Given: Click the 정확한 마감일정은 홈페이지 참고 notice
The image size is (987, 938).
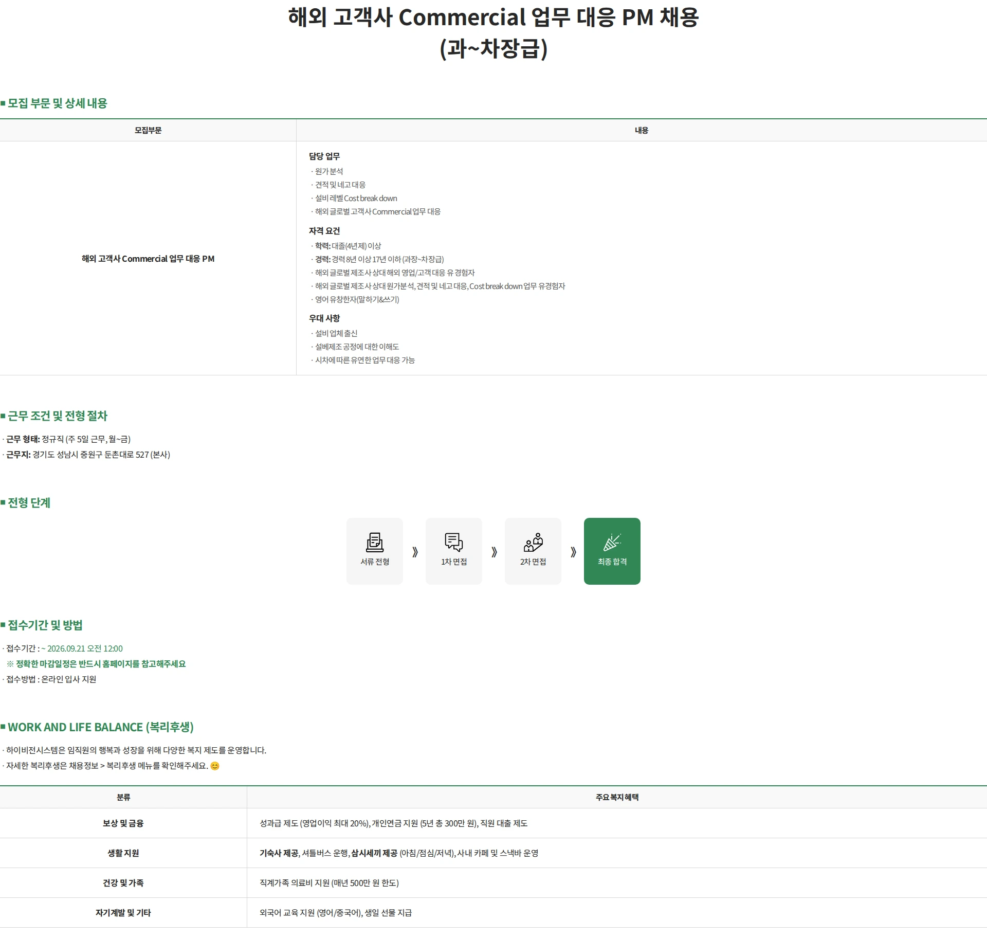Looking at the screenshot, I should pos(96,664).
